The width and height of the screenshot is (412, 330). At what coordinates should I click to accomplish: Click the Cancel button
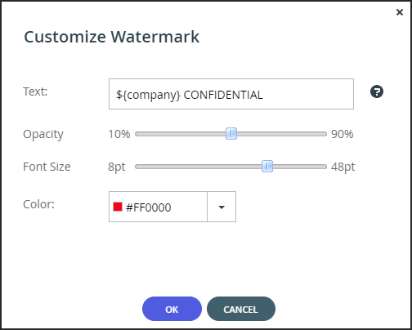[241, 309]
